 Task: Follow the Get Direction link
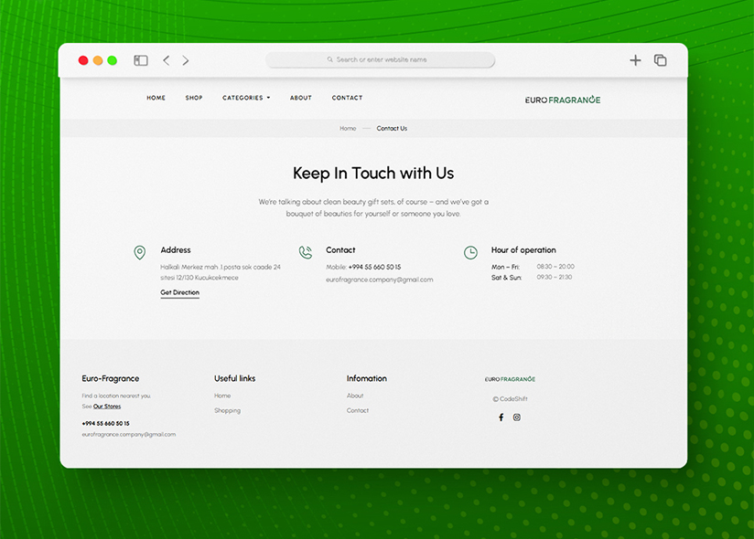tap(180, 292)
